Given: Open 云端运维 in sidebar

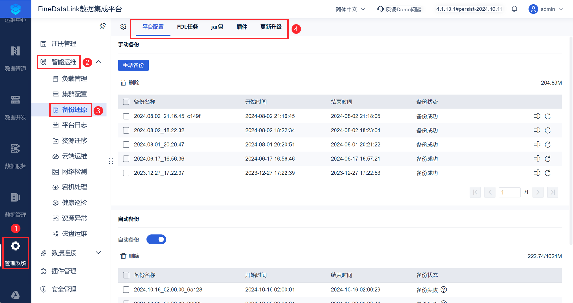Looking at the screenshot, I should 70,156.
